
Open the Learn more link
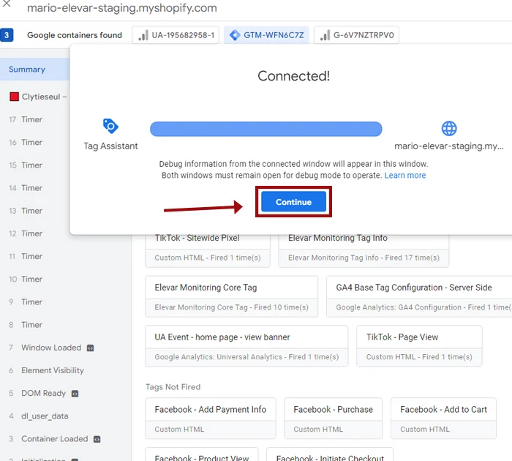[405, 176]
